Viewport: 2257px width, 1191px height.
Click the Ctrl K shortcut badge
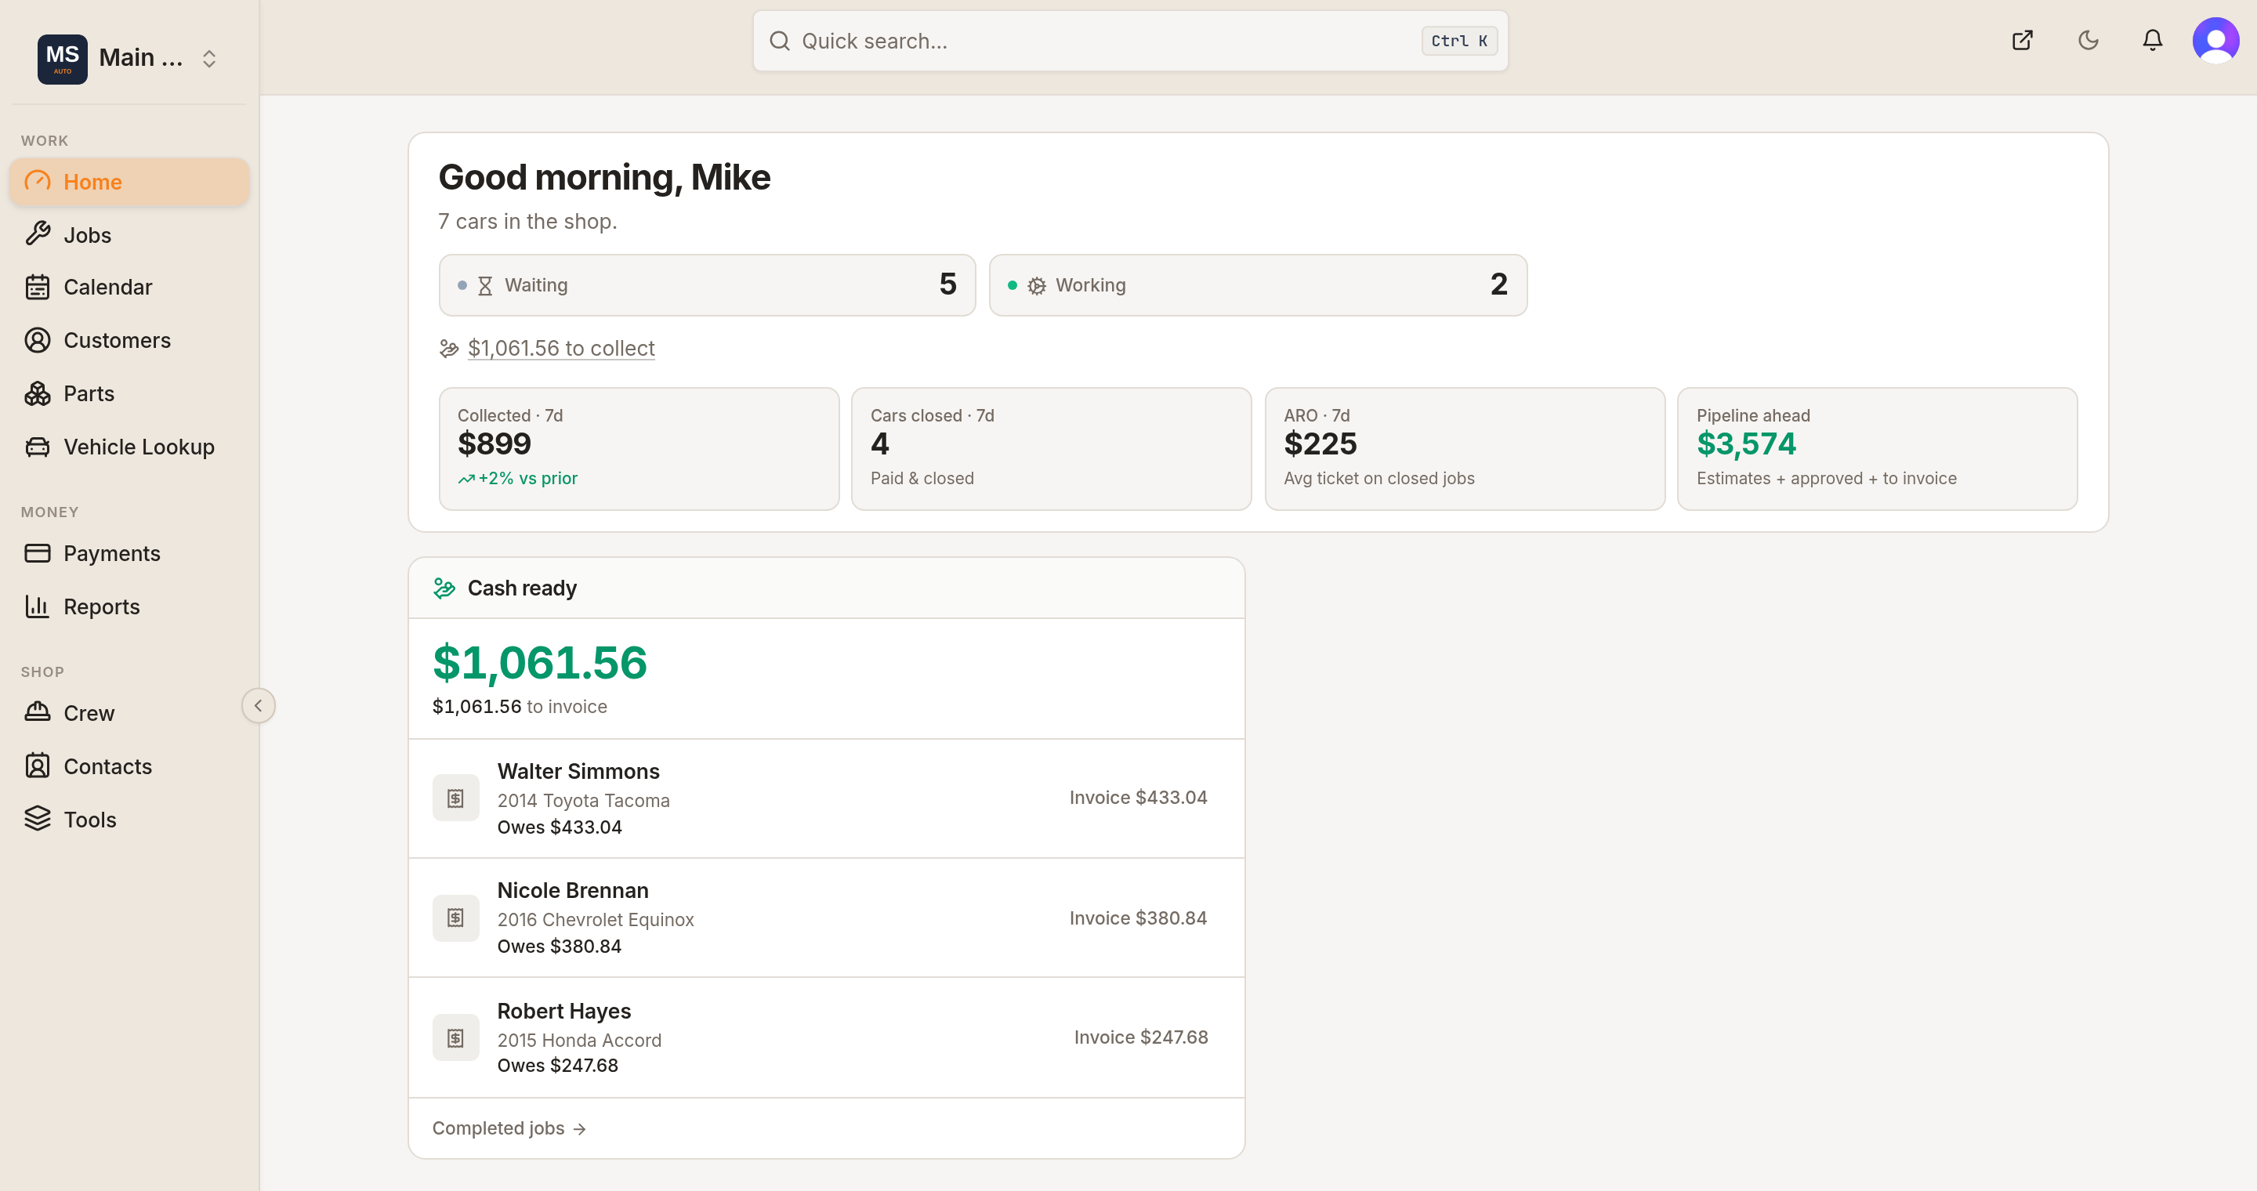1458,42
